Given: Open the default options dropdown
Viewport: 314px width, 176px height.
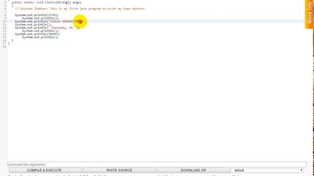Looking at the screenshot, I should [x=267, y=170].
